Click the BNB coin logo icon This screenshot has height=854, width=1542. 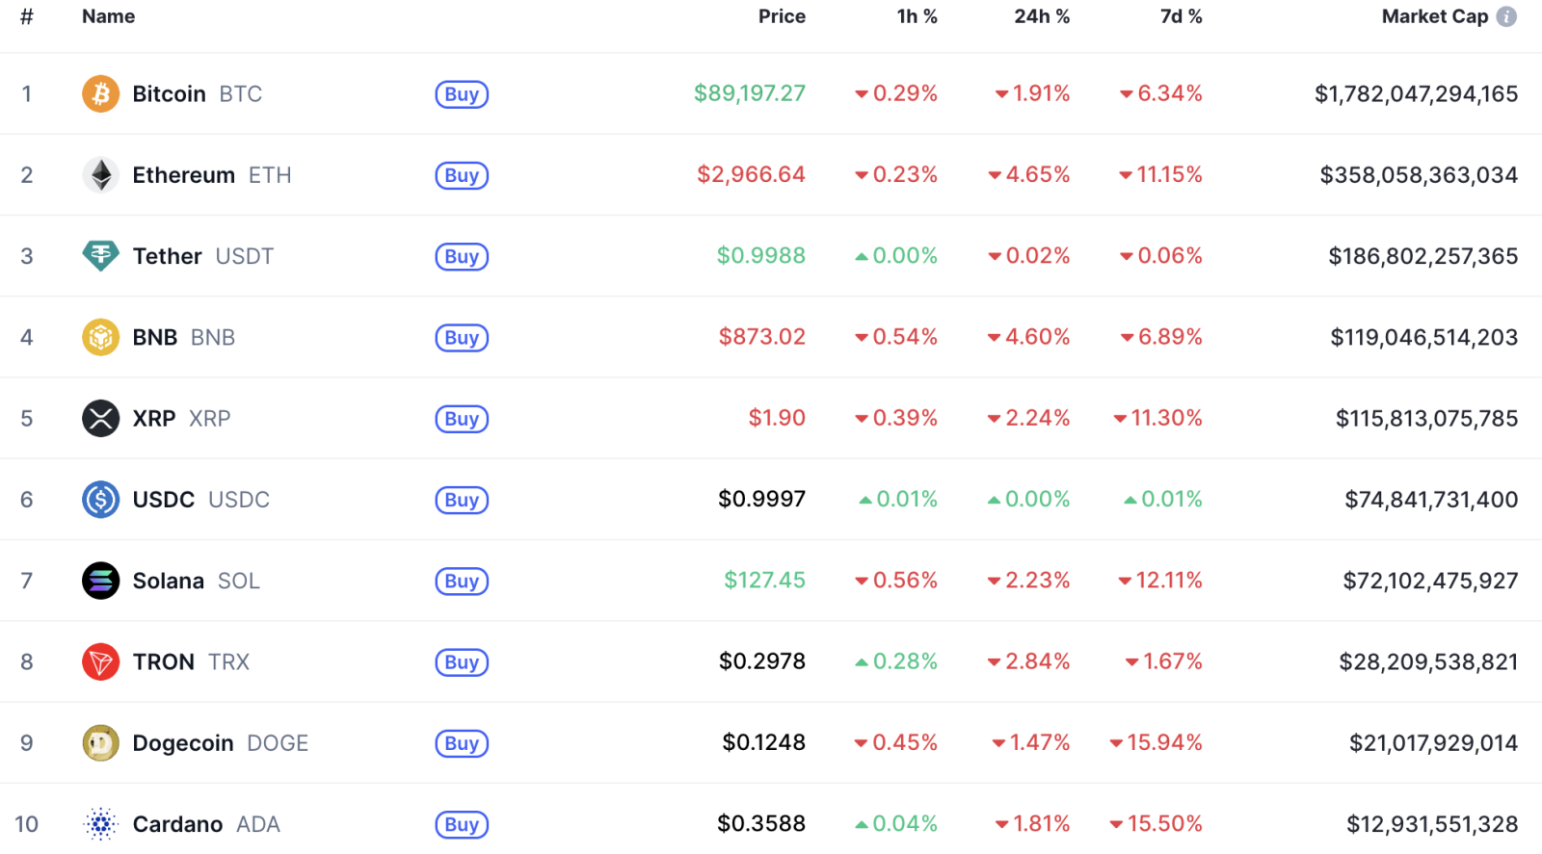click(100, 337)
